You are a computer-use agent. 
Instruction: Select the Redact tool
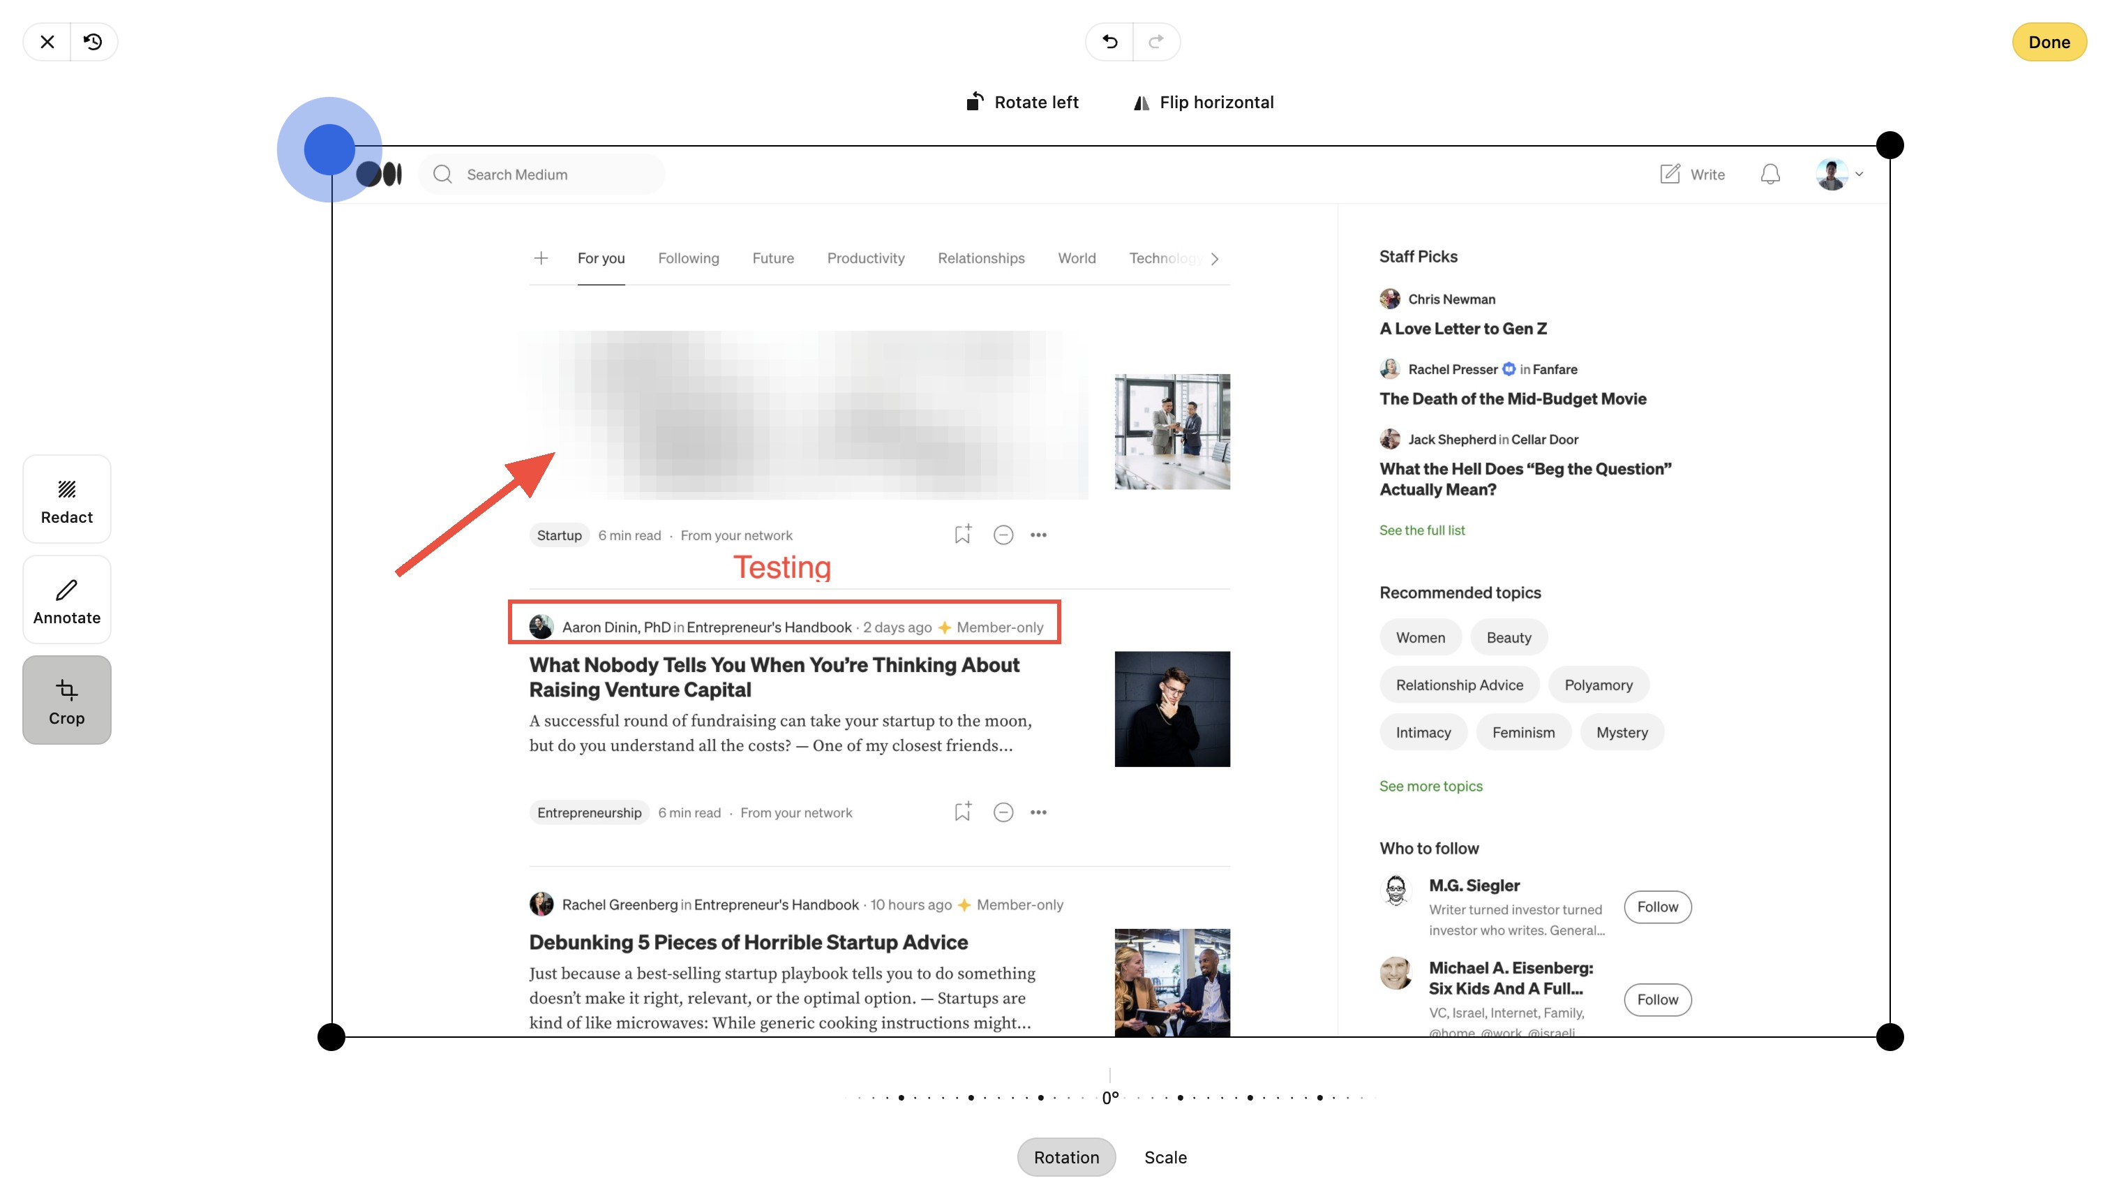click(x=67, y=499)
